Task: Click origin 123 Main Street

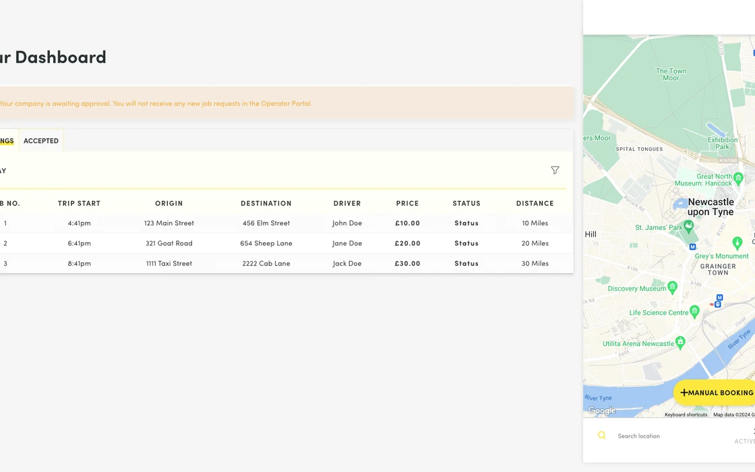Action: (169, 223)
